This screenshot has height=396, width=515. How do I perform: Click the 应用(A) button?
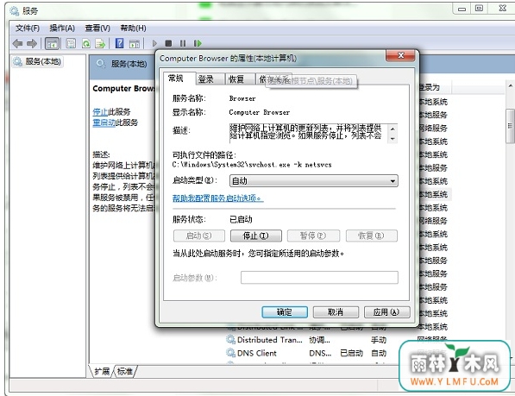tap(387, 312)
